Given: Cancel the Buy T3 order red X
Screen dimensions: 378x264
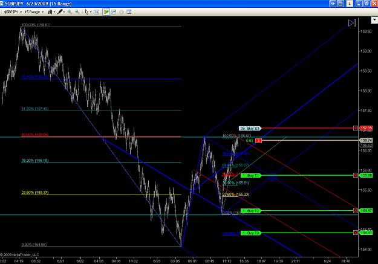Looking at the screenshot, I should tap(356, 233).
